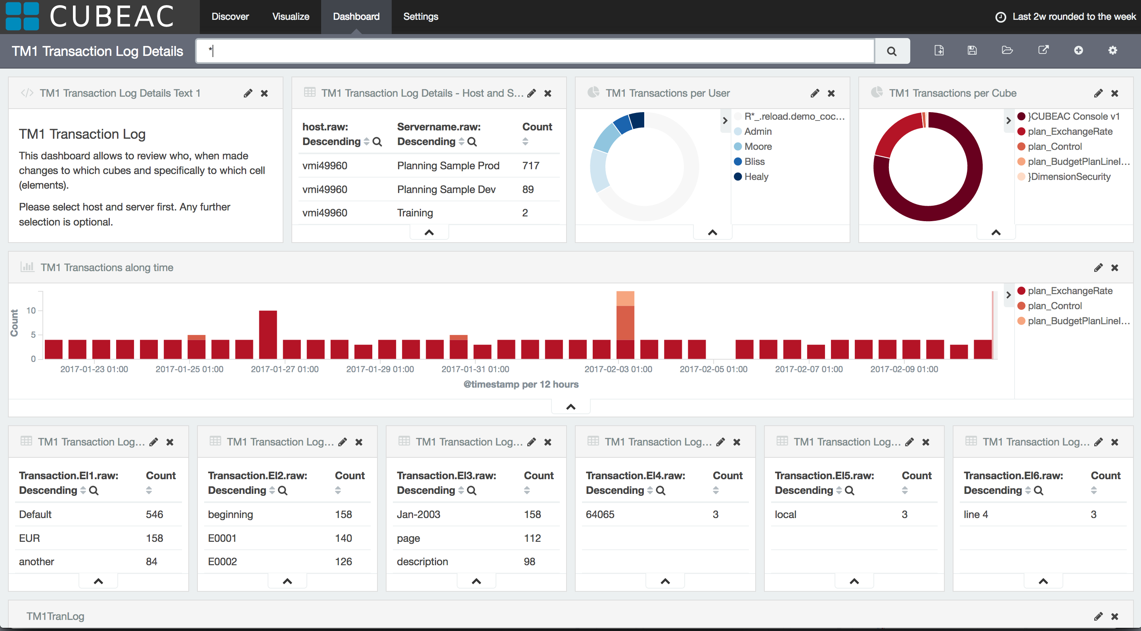Click the CUBEAC logo
This screenshot has height=631, width=1141.
click(90, 17)
